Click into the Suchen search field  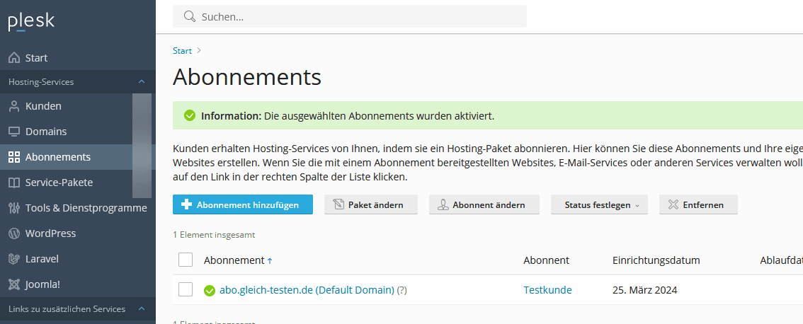[354, 16]
